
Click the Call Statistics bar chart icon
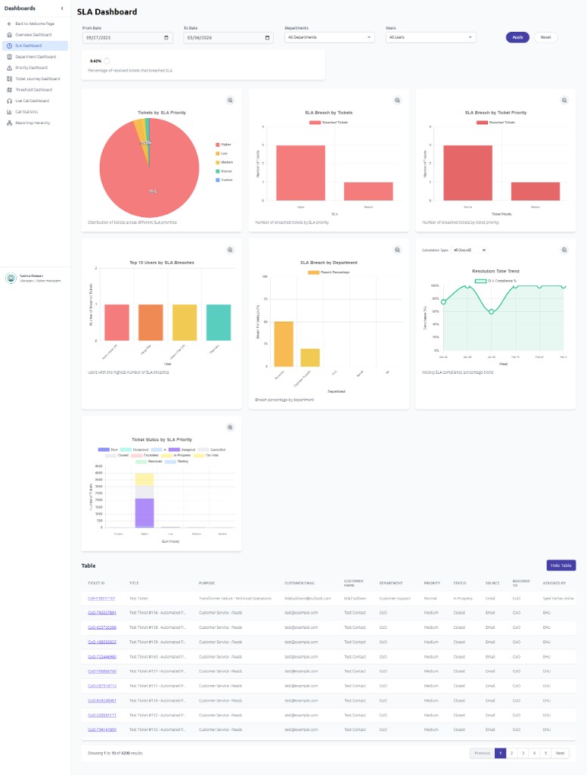click(8, 111)
